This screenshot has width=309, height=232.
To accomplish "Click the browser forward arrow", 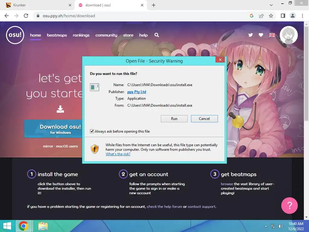I will 16,16.
